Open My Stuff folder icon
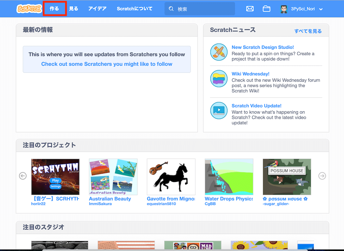Viewport: 344px width, 251px height. coord(267,9)
